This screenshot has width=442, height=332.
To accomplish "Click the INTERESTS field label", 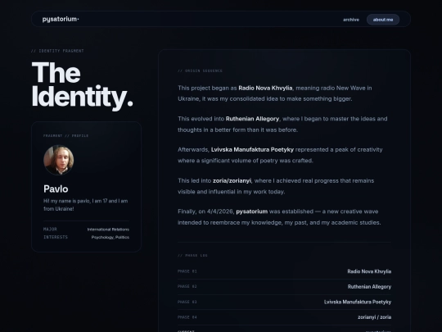I will coord(56,237).
